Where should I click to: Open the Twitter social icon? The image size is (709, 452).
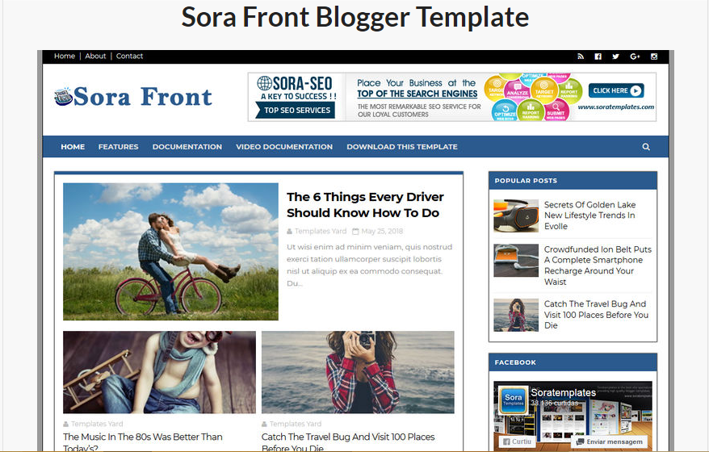click(615, 56)
